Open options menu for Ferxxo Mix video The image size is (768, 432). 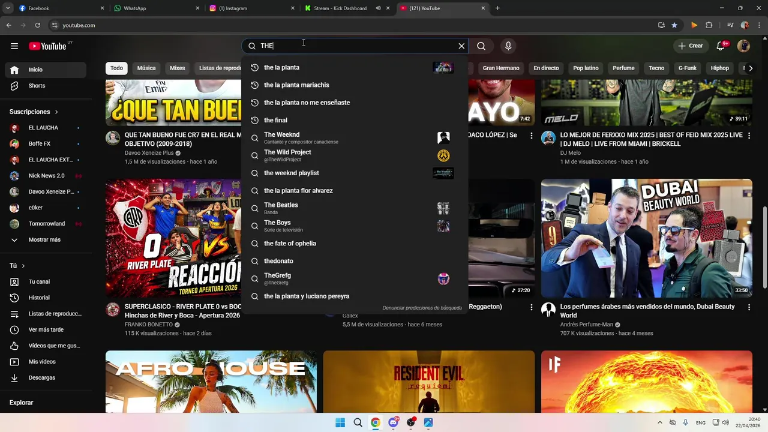[x=749, y=136]
